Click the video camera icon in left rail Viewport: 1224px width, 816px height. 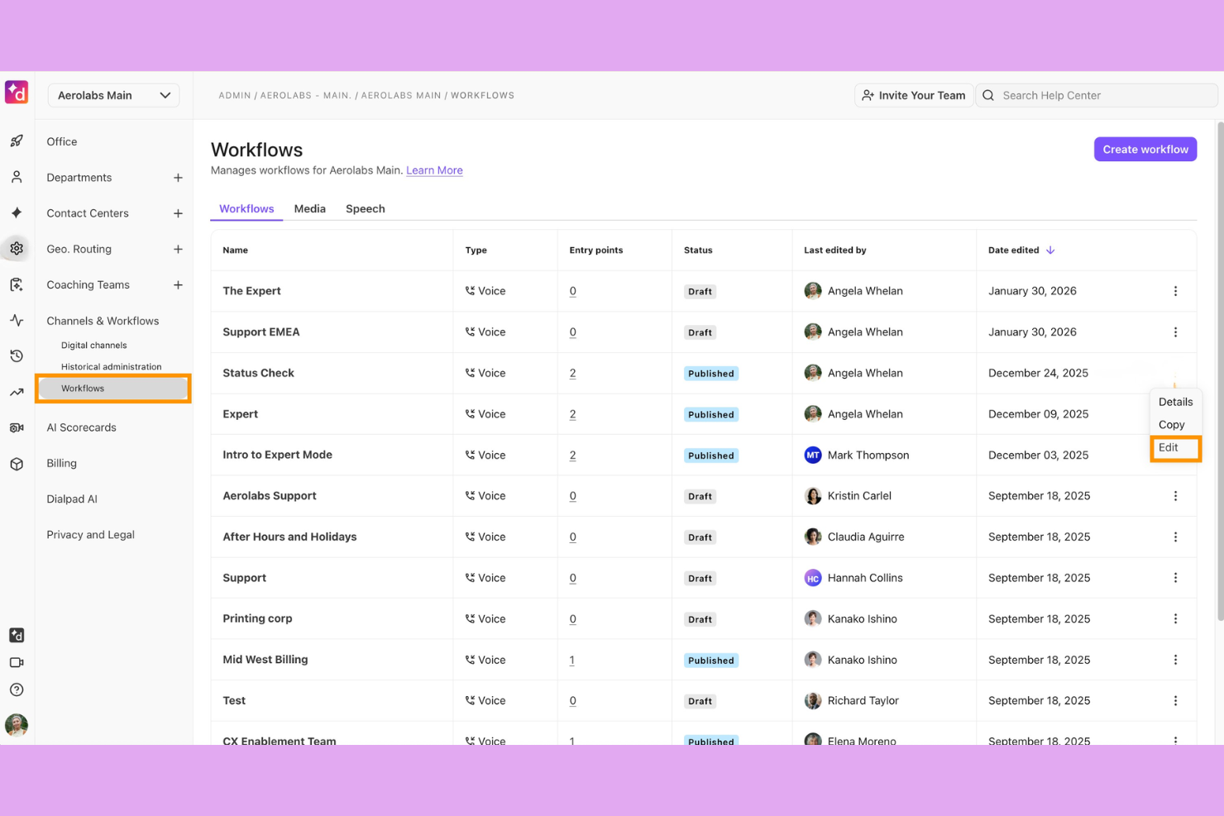click(x=17, y=662)
